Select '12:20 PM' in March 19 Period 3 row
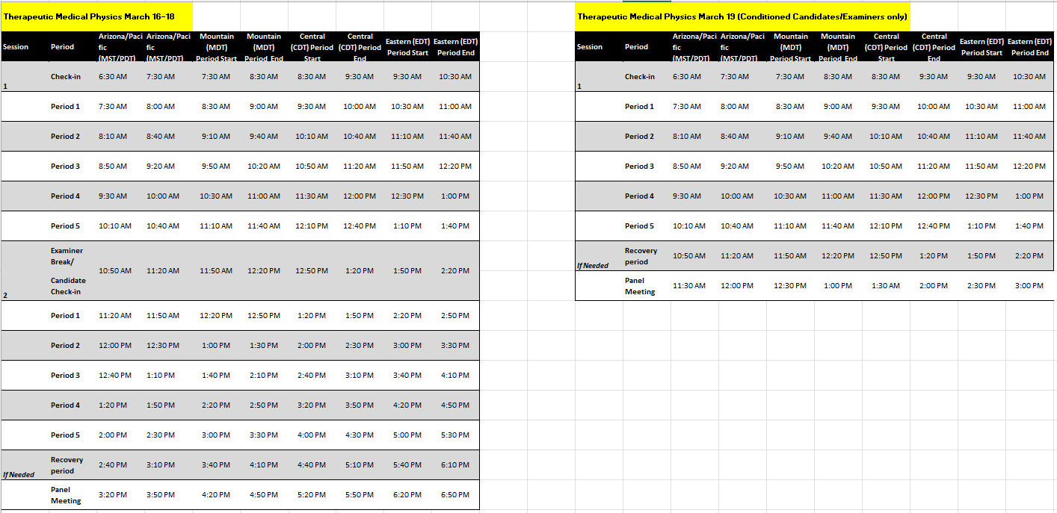The image size is (1057, 513). click(1029, 167)
